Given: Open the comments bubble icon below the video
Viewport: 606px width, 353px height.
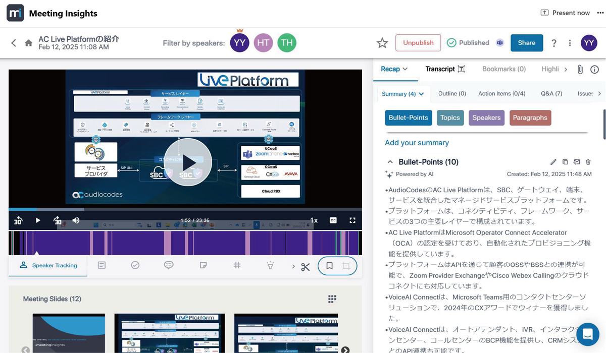Looking at the screenshot, I should [169, 265].
